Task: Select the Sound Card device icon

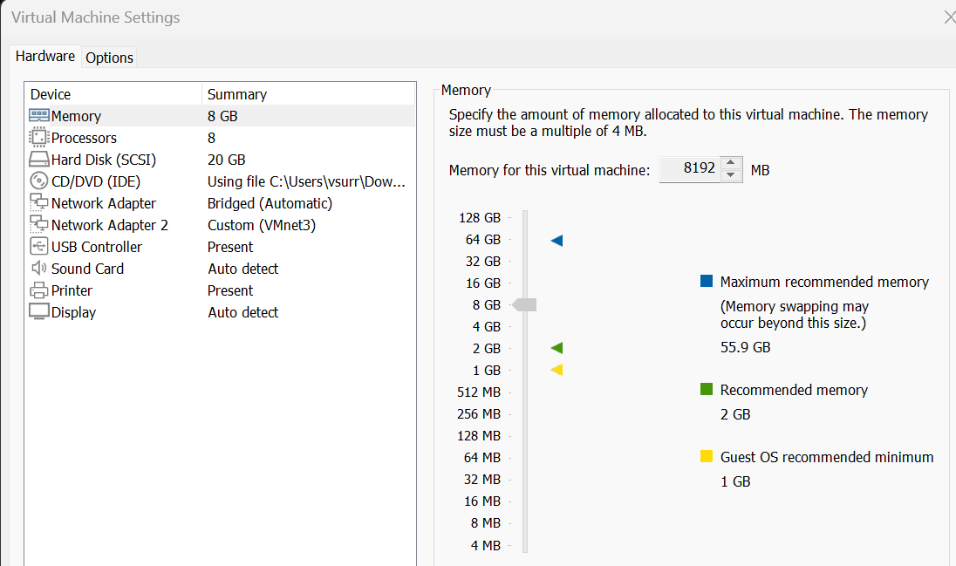Action: [40, 268]
